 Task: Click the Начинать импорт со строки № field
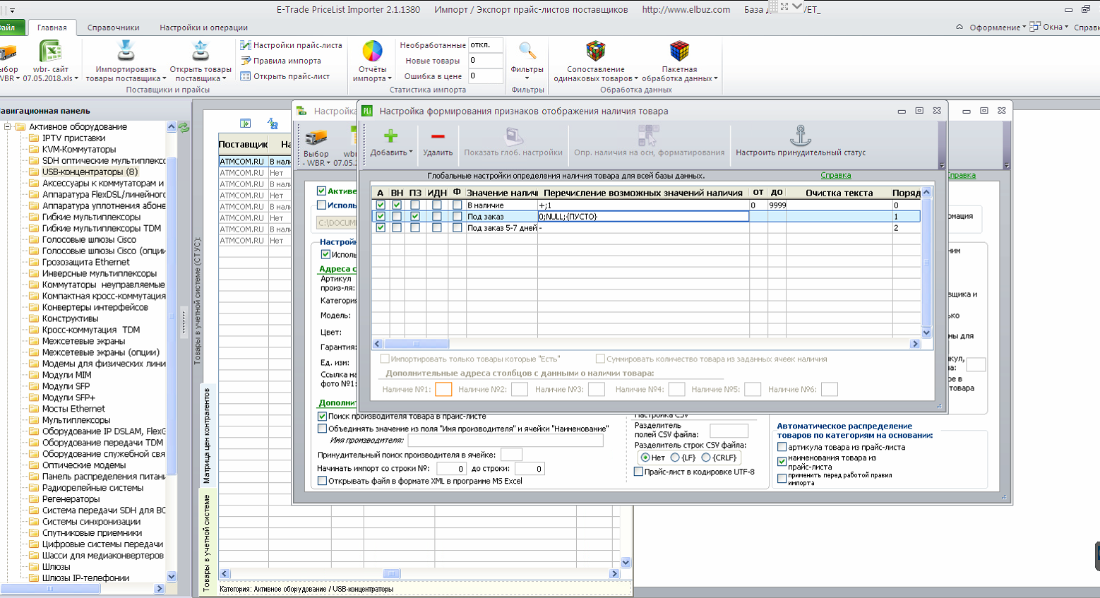451,469
